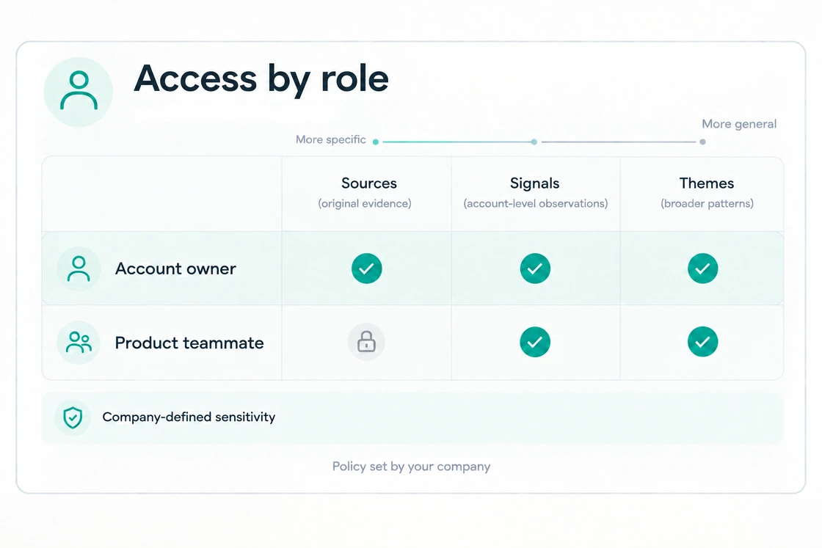Click the large person icon beside Access by role
This screenshot has height=548, width=822.
tap(79, 92)
